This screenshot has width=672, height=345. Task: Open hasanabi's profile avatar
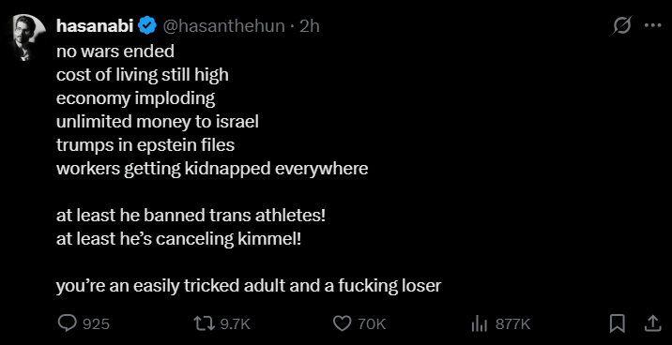30,37
